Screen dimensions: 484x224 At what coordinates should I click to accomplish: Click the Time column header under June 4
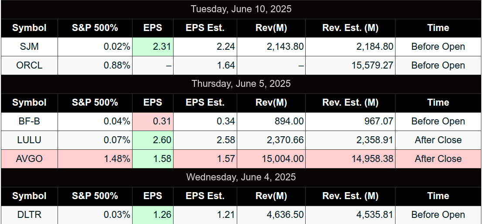[438, 196]
